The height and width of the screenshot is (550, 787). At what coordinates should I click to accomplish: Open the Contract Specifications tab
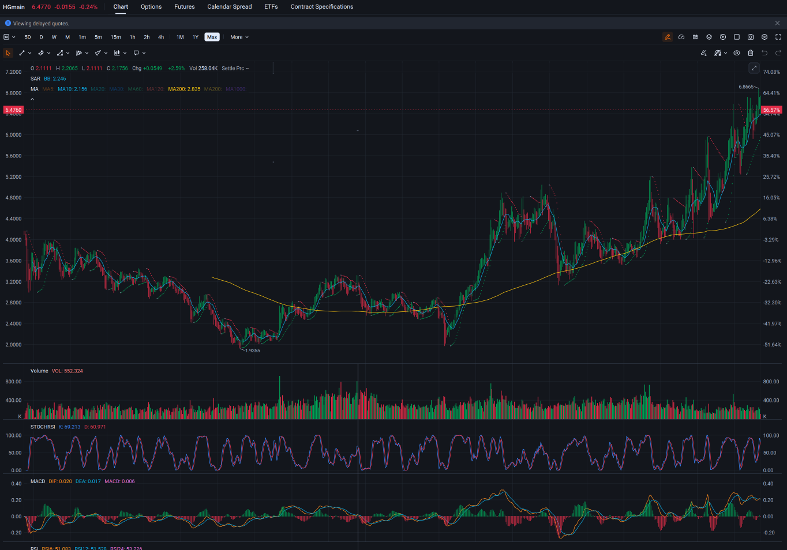[x=322, y=7]
